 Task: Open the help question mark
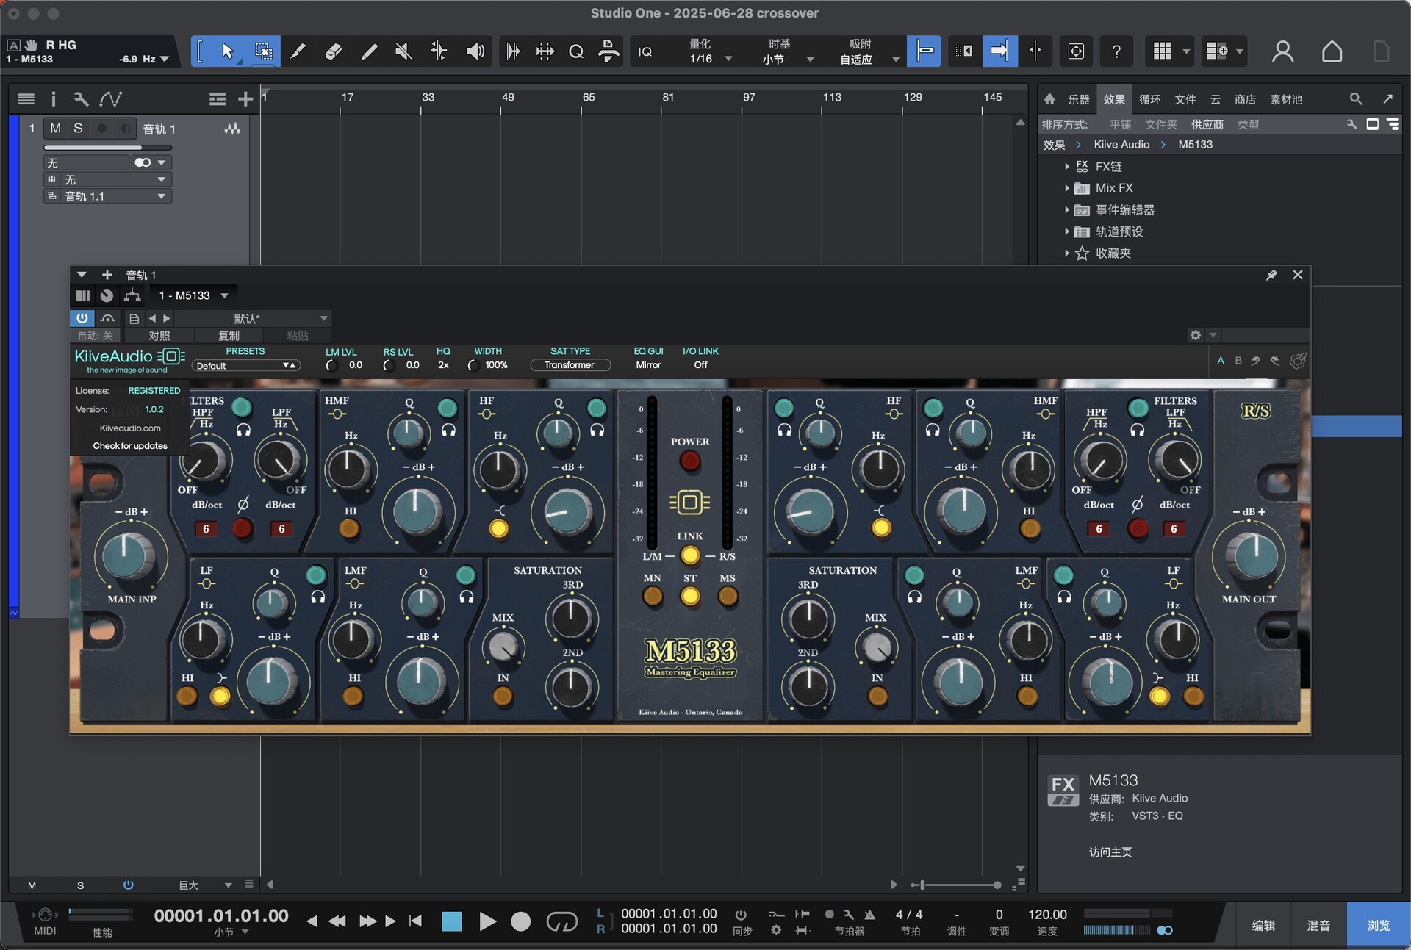[x=1116, y=51]
